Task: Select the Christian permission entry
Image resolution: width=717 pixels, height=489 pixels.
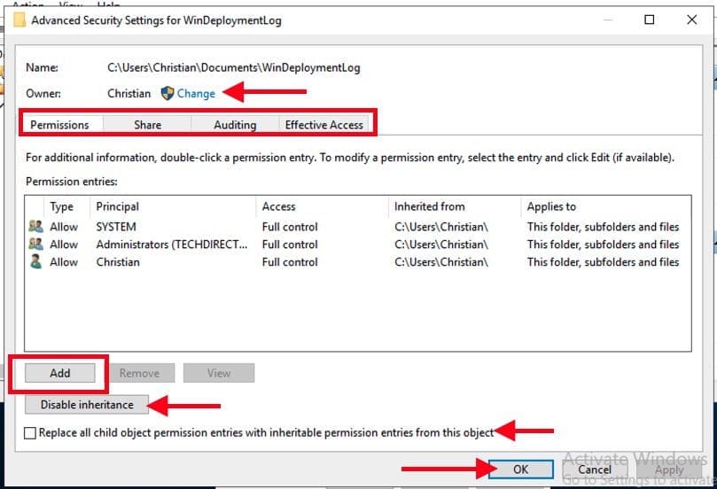Action: [117, 262]
